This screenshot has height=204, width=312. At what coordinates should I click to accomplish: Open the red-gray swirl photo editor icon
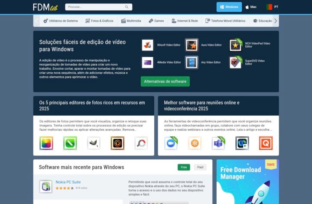pos(141,143)
